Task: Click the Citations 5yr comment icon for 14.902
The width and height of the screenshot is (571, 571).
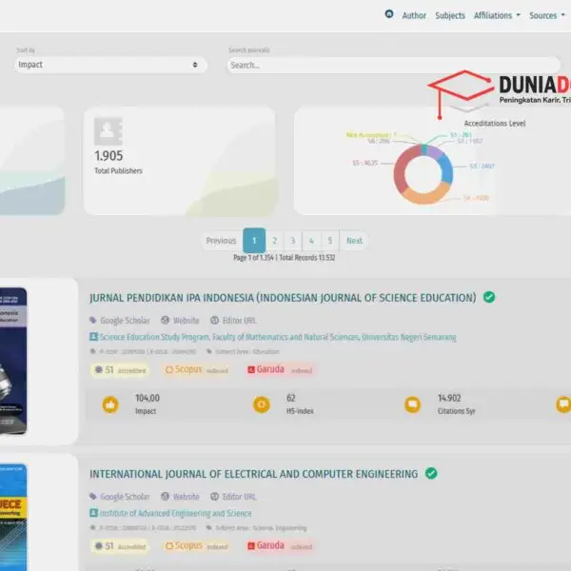Action: (x=412, y=404)
